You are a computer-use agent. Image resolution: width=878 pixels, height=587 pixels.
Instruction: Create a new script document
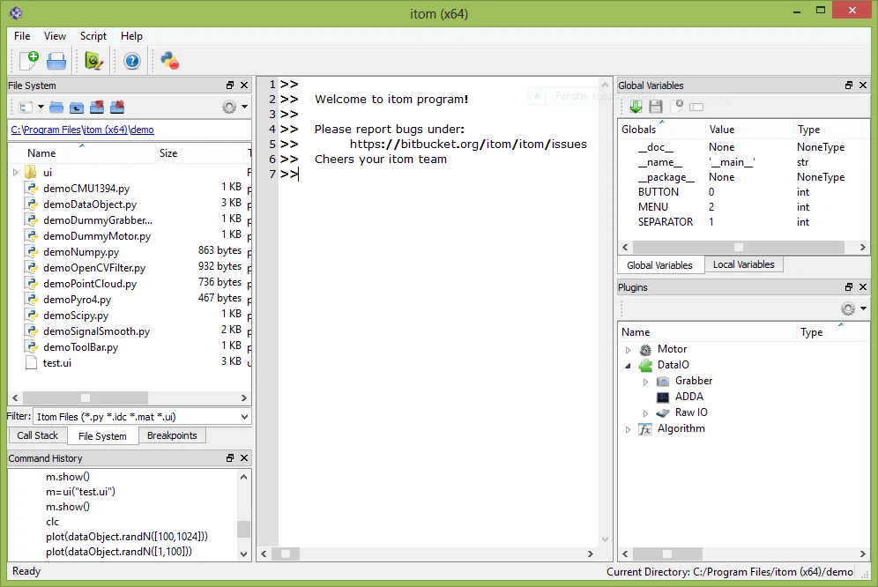click(x=27, y=61)
